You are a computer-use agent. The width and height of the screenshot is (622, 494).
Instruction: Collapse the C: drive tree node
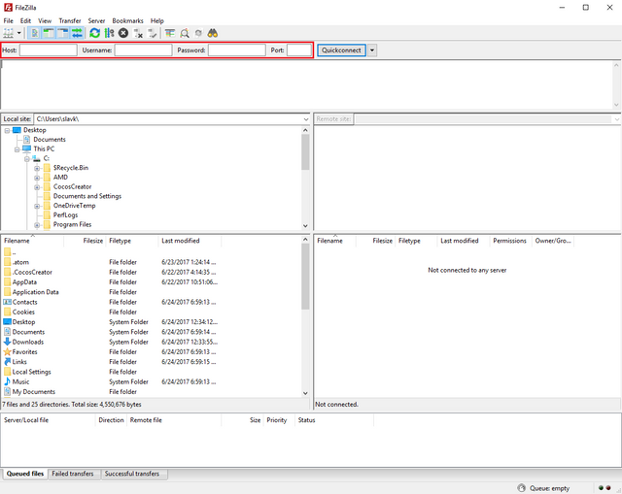[27, 159]
